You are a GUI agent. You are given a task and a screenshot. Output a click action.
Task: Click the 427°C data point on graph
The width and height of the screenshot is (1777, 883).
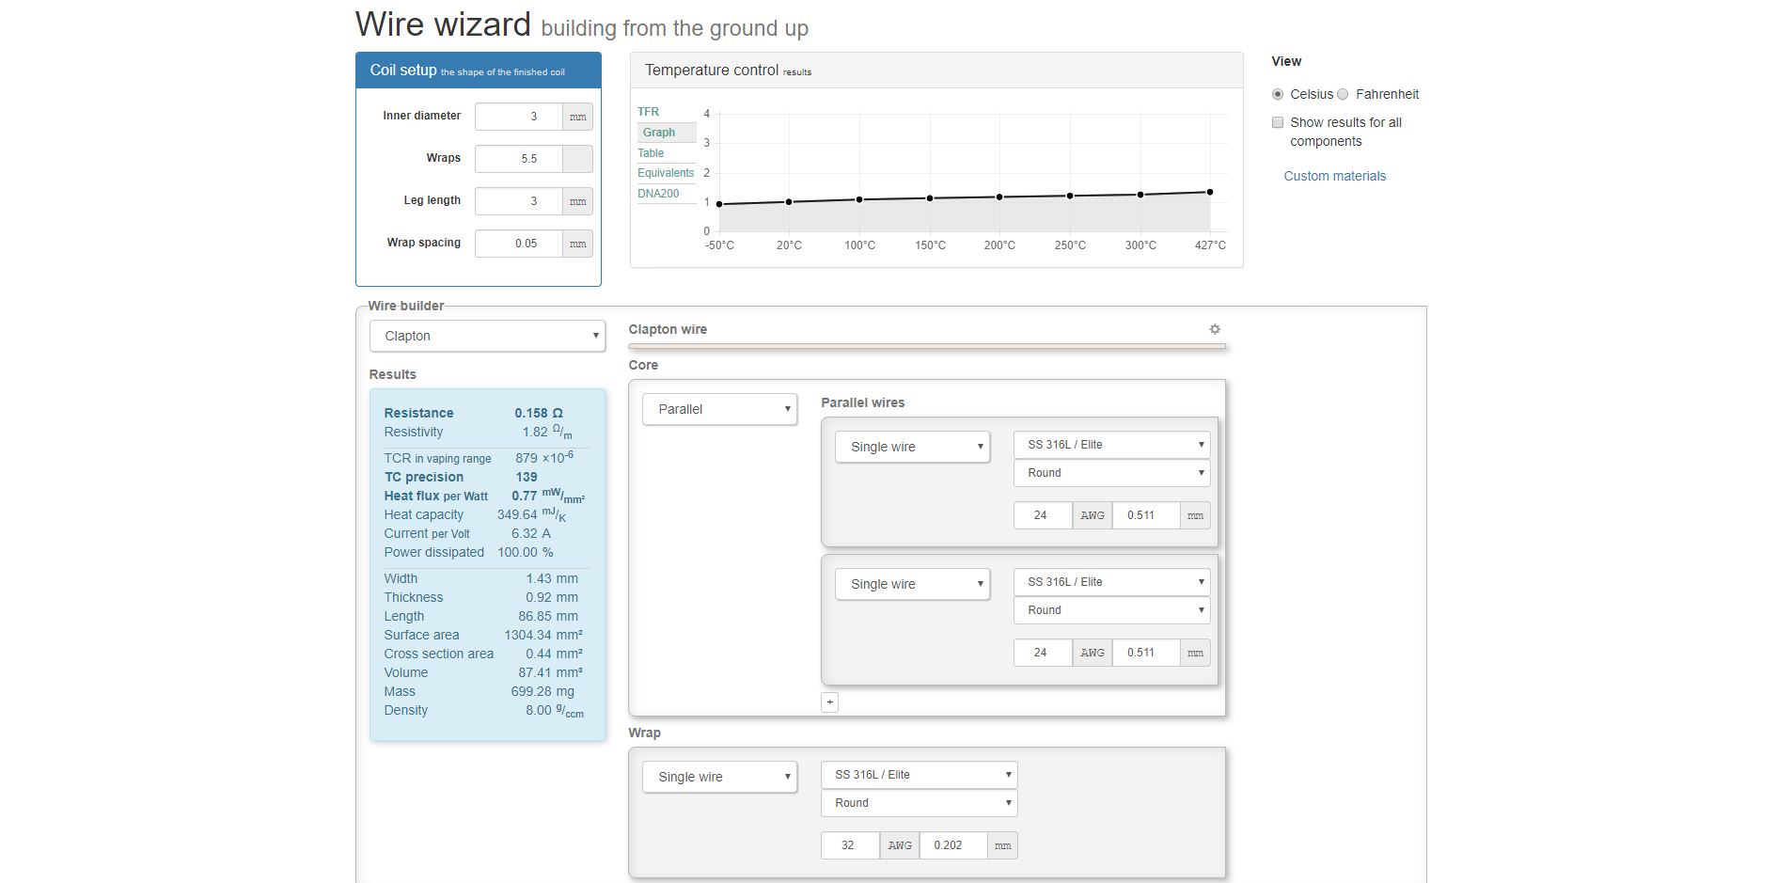[x=1209, y=192]
